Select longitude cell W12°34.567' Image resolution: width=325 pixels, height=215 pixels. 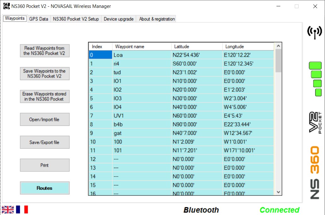click(x=248, y=133)
